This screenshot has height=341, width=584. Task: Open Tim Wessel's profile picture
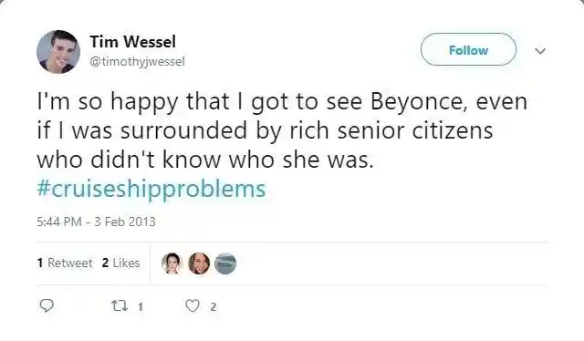coord(58,52)
